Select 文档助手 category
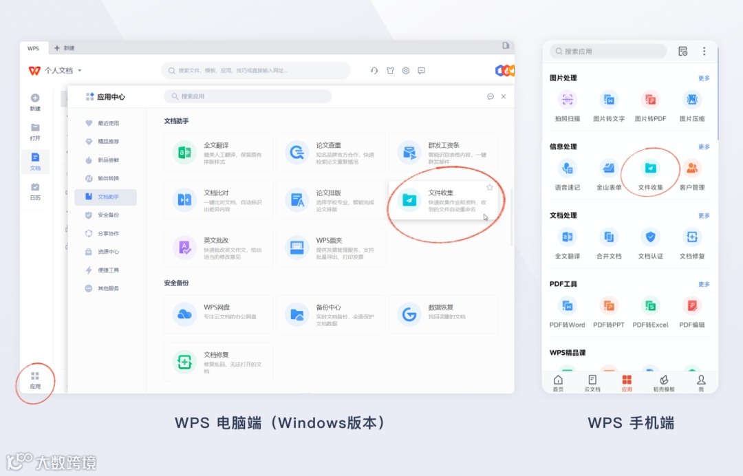 pyautogui.click(x=105, y=197)
